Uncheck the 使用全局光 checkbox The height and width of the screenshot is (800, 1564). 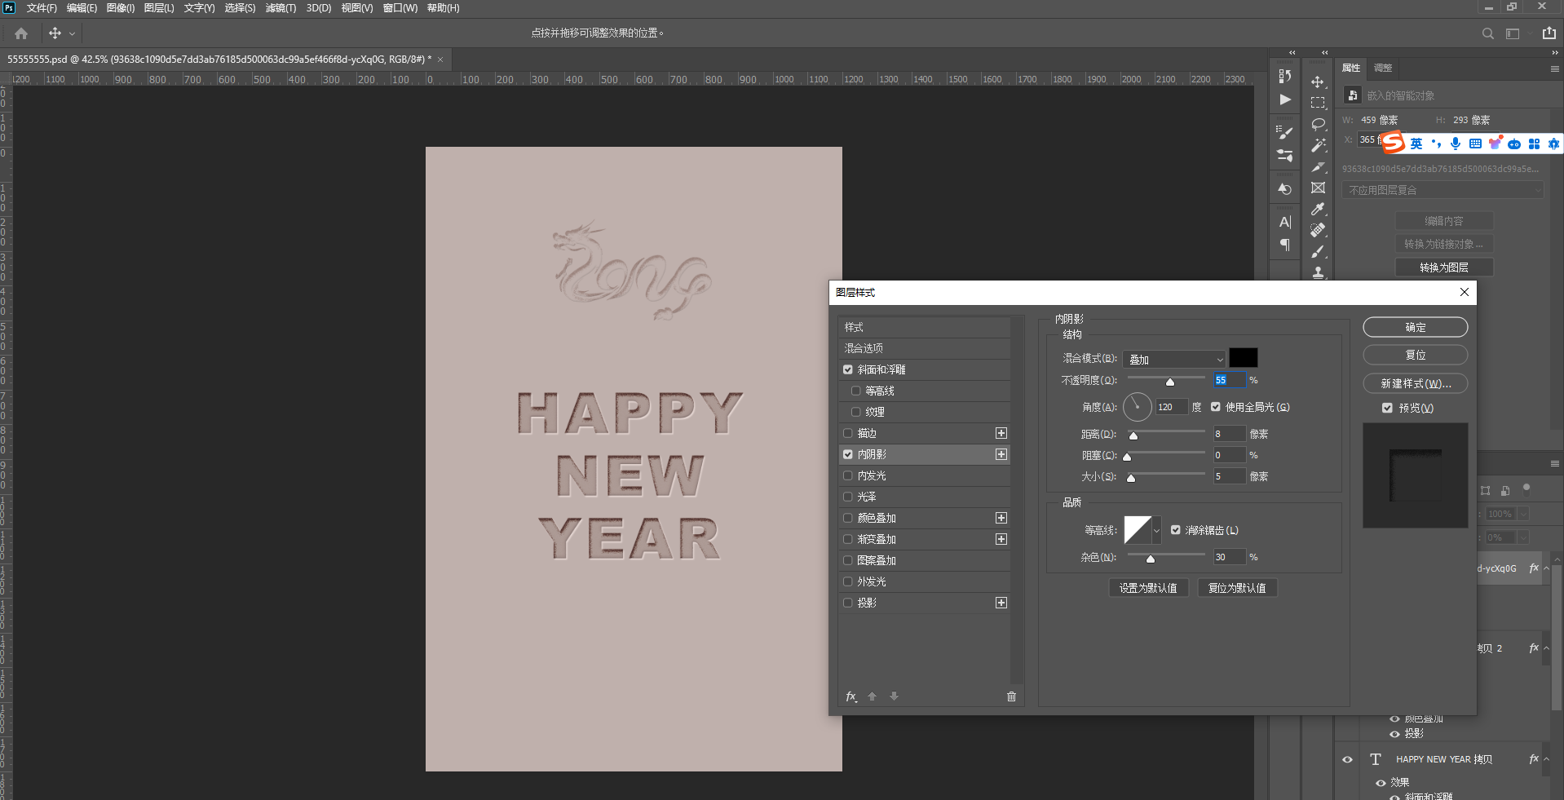point(1216,407)
